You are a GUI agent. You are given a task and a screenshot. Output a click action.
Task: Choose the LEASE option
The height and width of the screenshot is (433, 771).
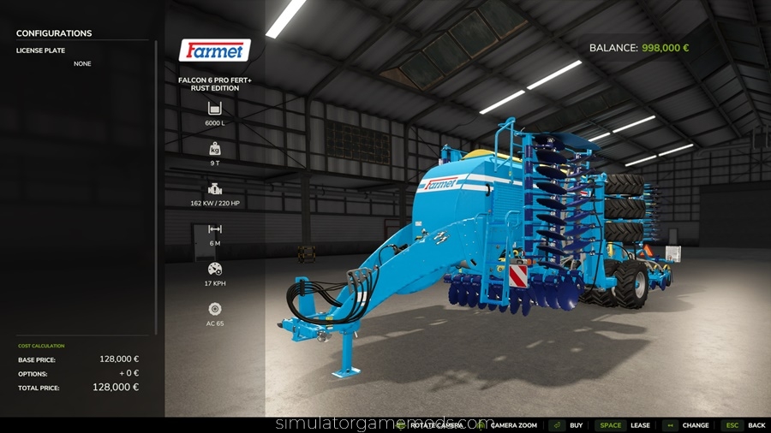point(640,425)
